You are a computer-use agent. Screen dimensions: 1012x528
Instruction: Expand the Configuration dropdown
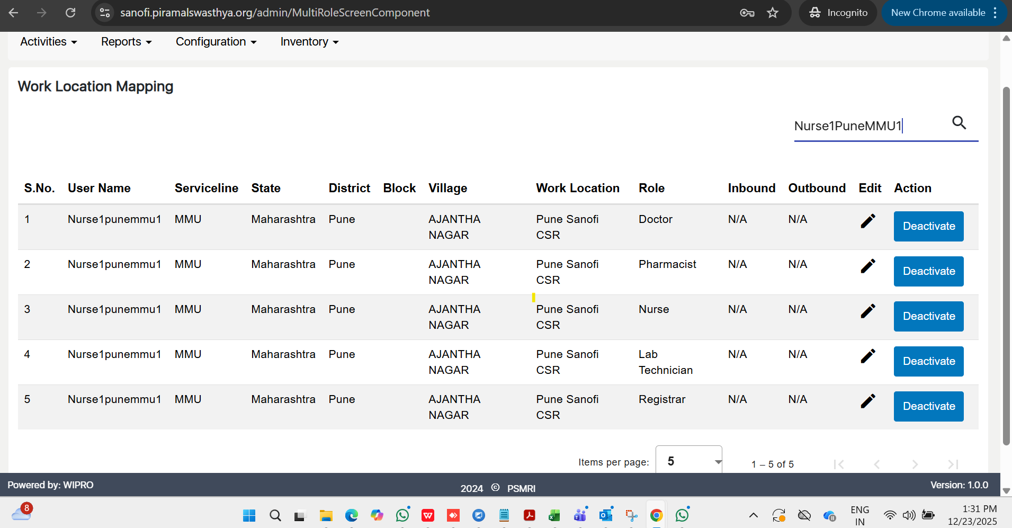[x=216, y=42]
